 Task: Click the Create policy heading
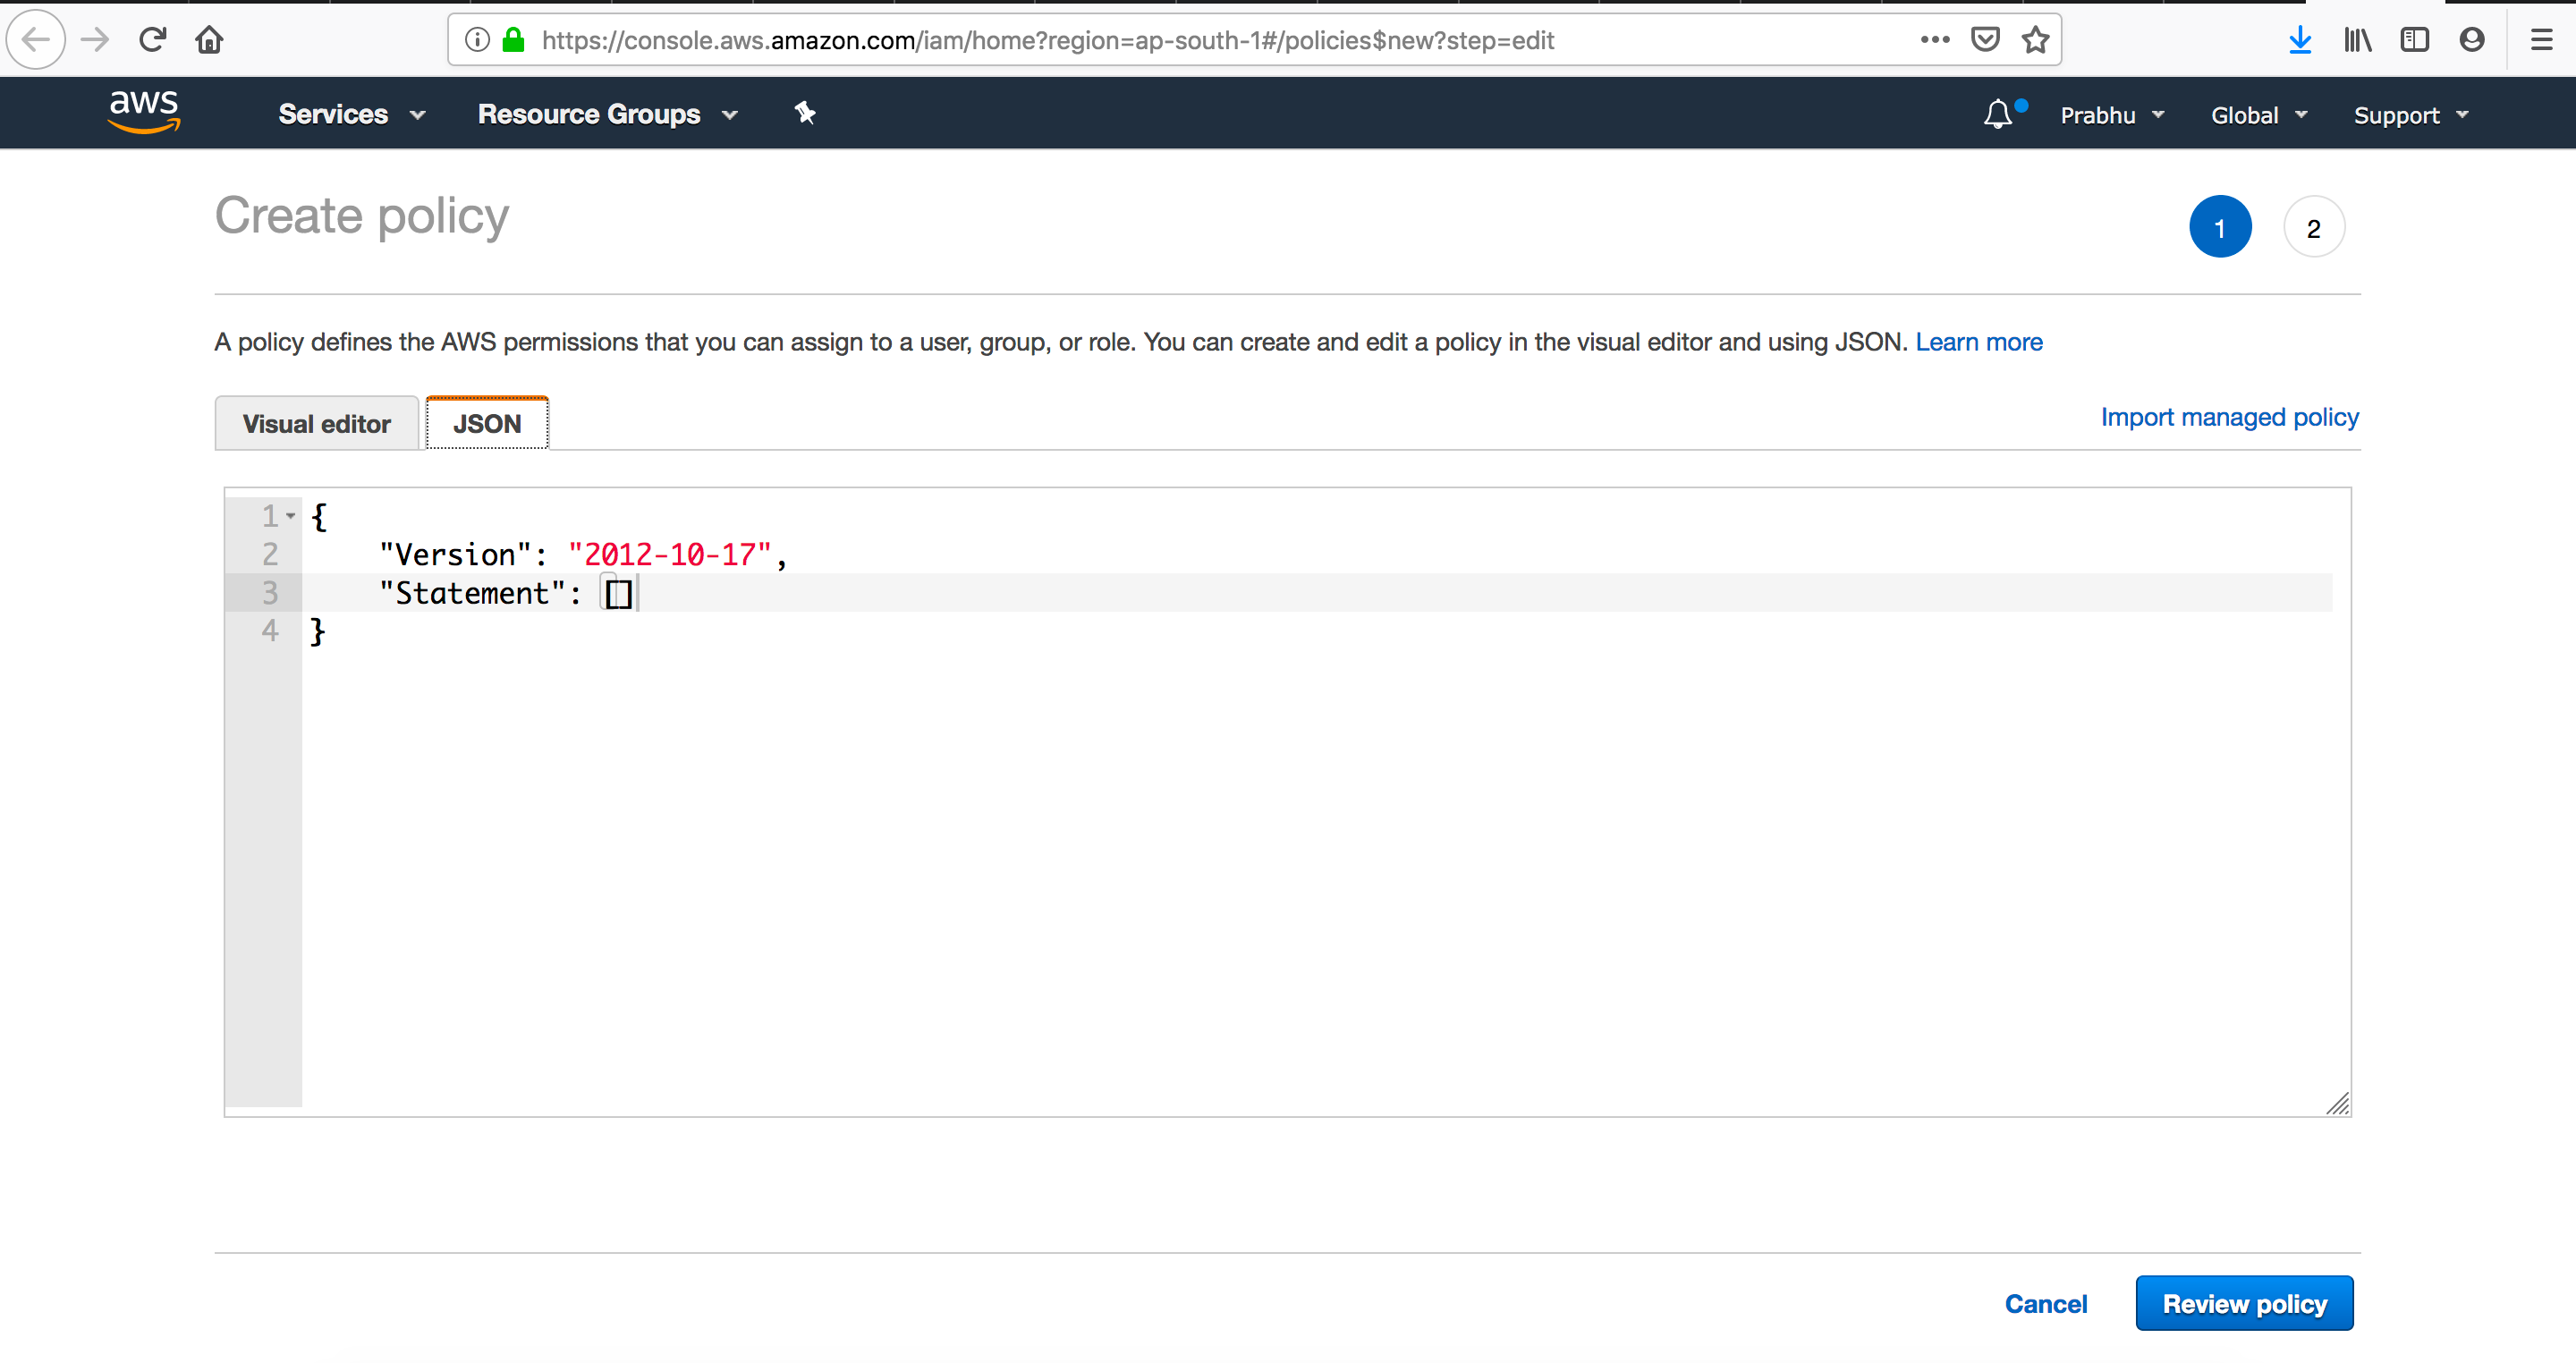362,217
